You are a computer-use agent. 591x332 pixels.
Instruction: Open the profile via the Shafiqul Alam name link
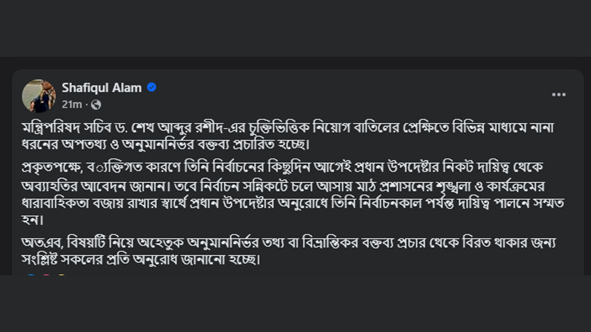tap(102, 88)
